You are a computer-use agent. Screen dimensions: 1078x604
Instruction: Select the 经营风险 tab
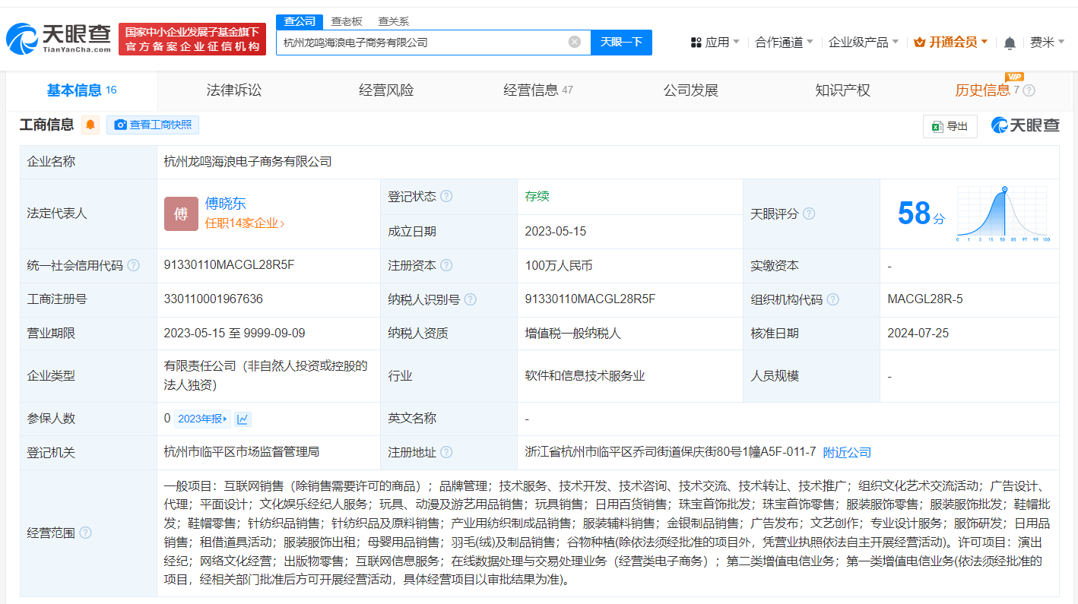click(386, 90)
